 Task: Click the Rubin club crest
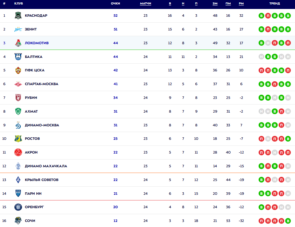tap(18, 98)
